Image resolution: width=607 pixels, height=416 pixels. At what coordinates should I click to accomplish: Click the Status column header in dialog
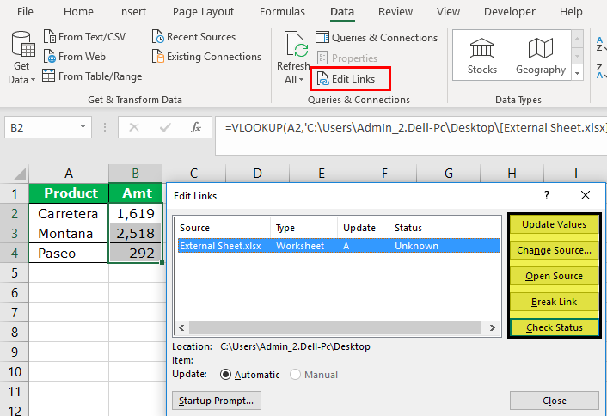coord(444,228)
